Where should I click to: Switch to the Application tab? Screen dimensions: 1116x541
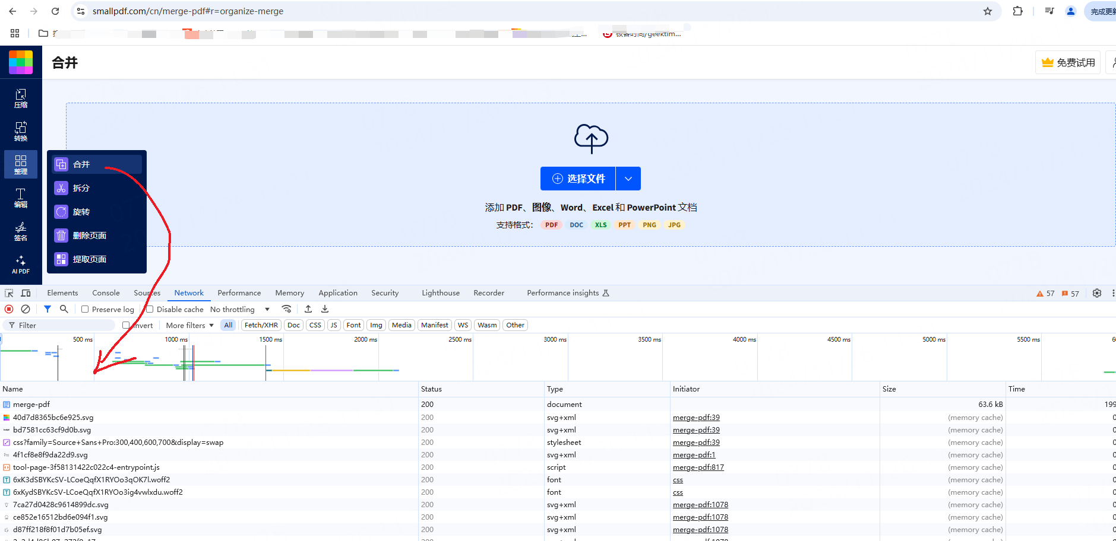337,293
